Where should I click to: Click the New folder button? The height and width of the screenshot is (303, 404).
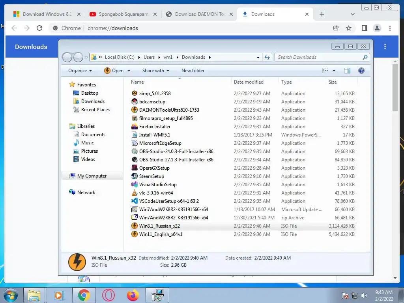click(x=193, y=71)
